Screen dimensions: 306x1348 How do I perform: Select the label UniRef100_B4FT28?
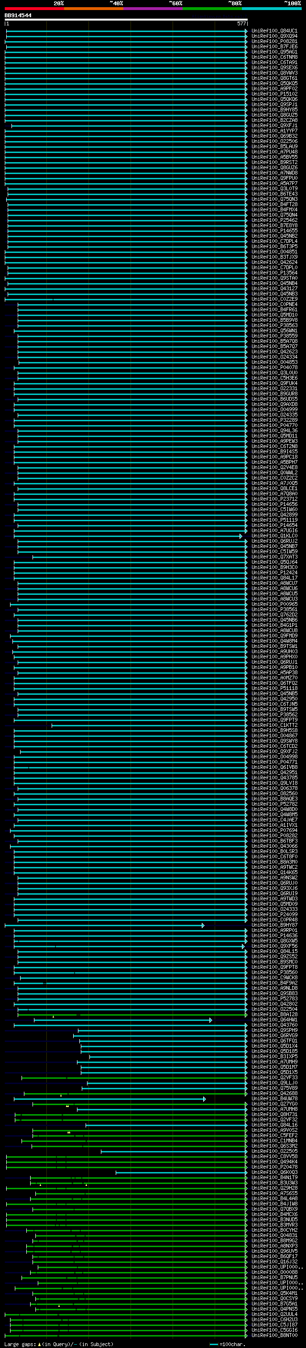coord(274,205)
